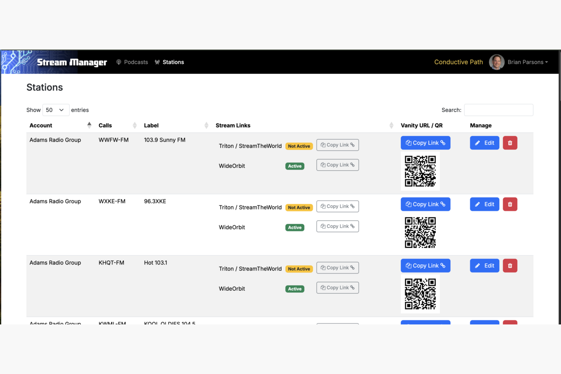
Task: Focus the Search input field
Action: click(498, 110)
